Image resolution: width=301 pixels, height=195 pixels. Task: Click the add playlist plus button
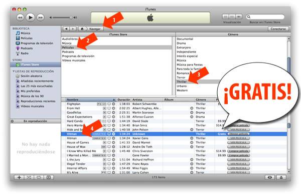click(x=19, y=177)
